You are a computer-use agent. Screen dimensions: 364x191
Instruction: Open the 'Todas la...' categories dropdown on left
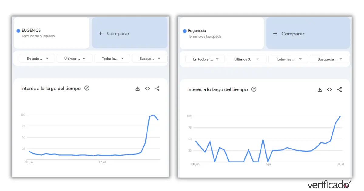(112, 59)
